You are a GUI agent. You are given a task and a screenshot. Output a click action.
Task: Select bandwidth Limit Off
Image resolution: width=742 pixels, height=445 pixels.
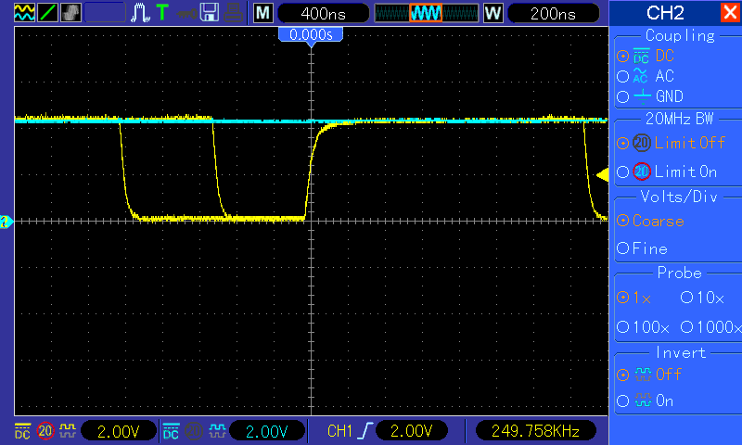[x=671, y=143]
